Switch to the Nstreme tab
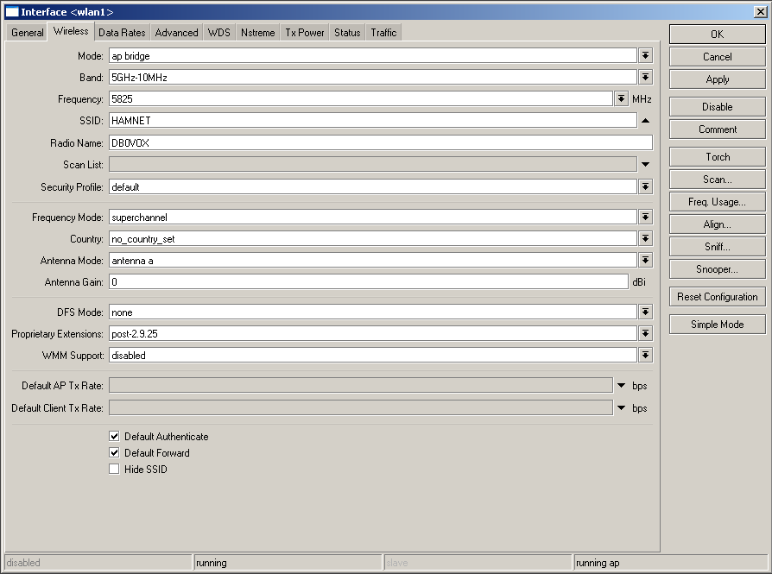 [x=257, y=33]
